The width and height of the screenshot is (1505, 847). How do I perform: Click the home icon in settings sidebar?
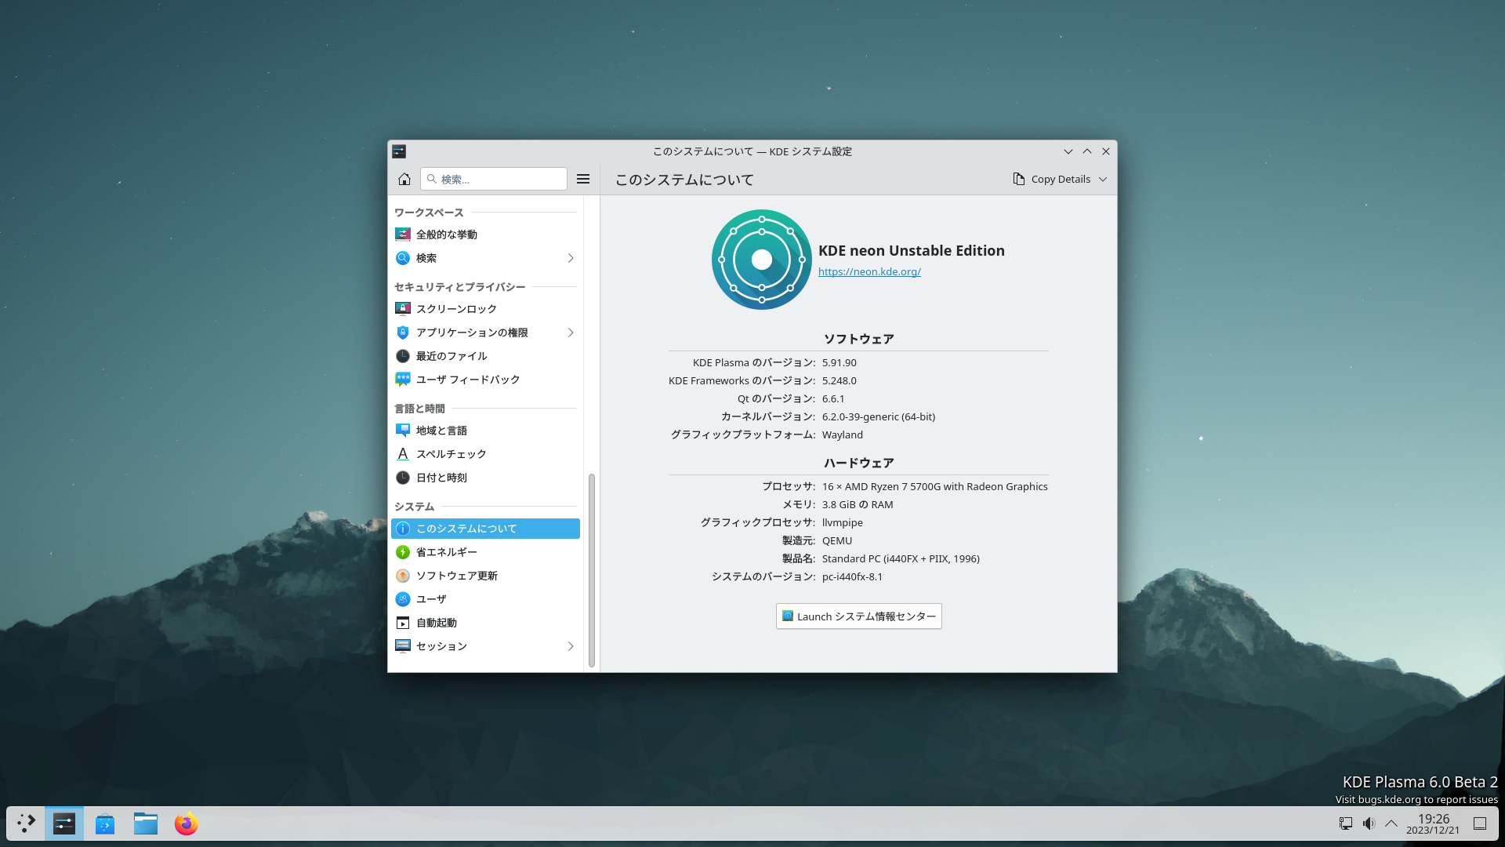click(404, 179)
